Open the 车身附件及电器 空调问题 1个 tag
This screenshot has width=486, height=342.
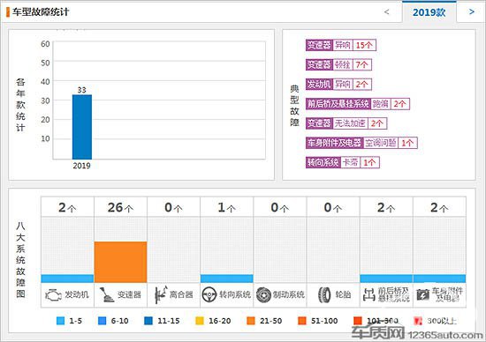pos(361,143)
